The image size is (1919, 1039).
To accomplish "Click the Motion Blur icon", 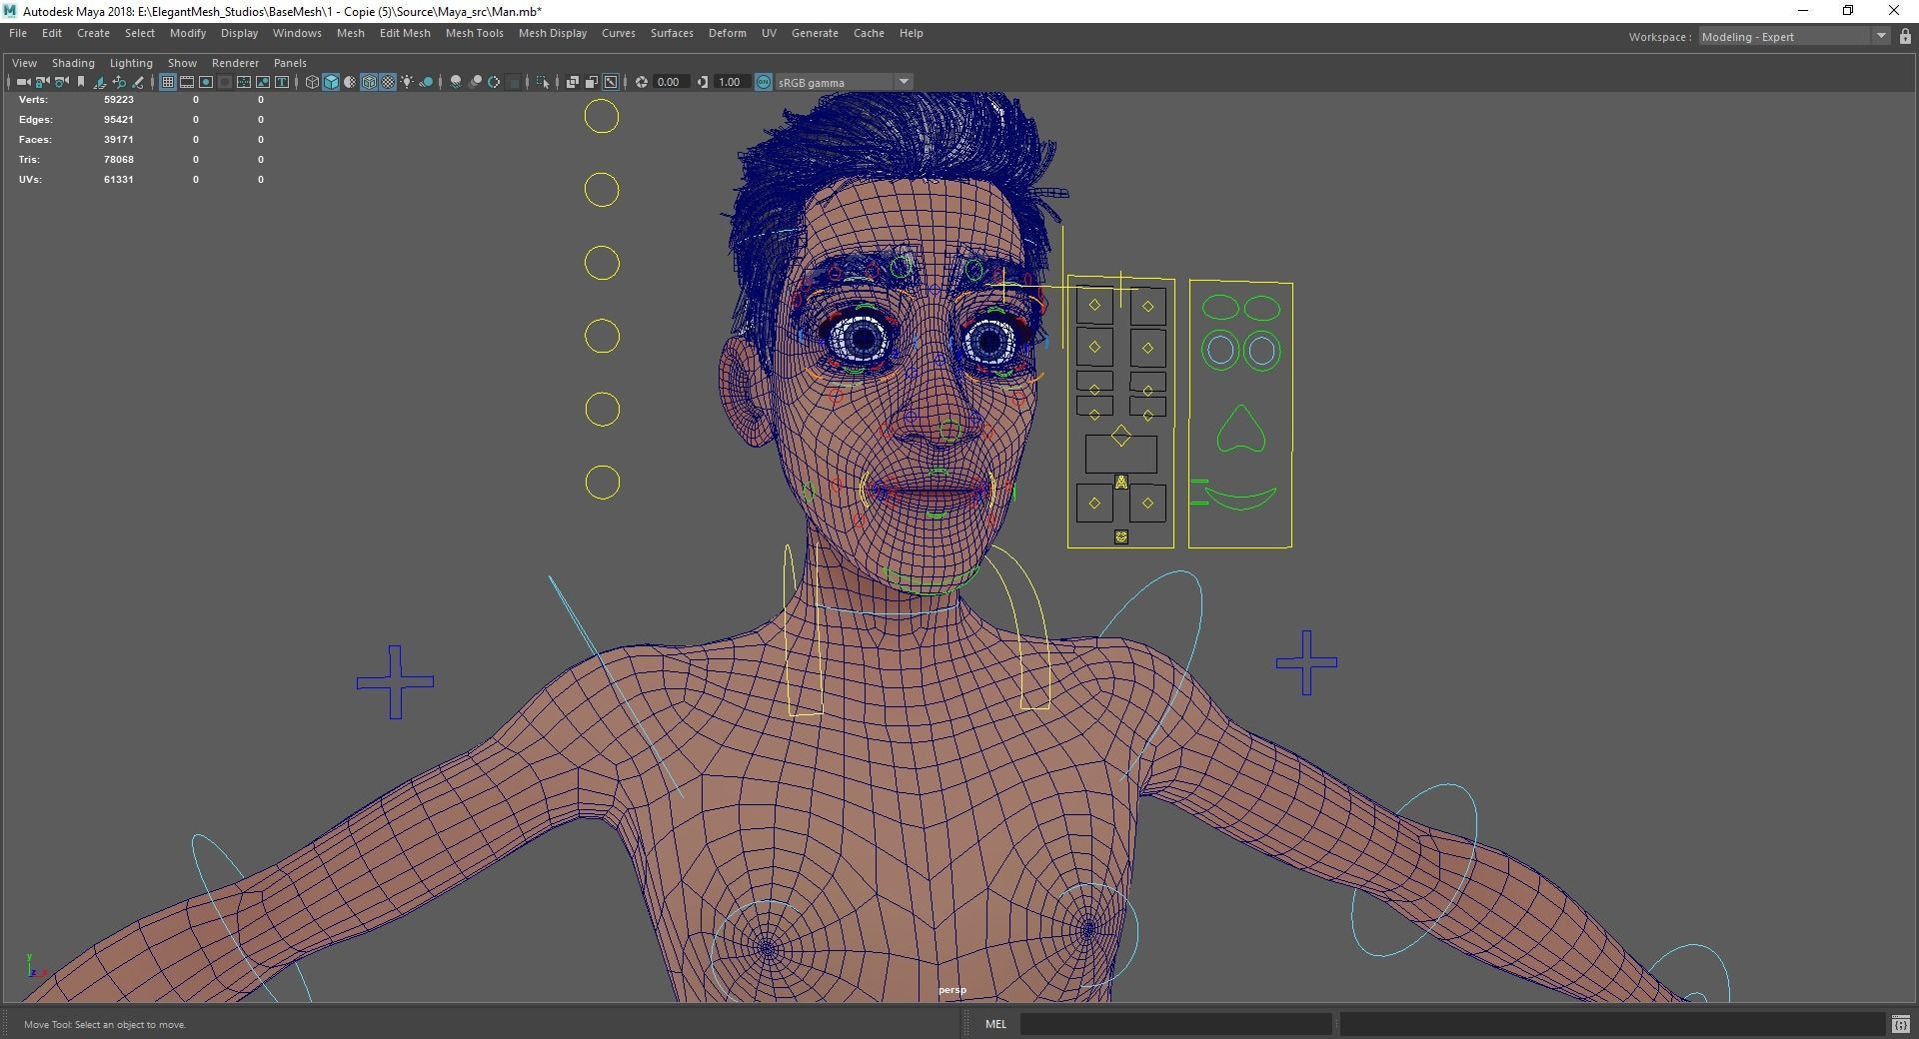I will point(475,82).
